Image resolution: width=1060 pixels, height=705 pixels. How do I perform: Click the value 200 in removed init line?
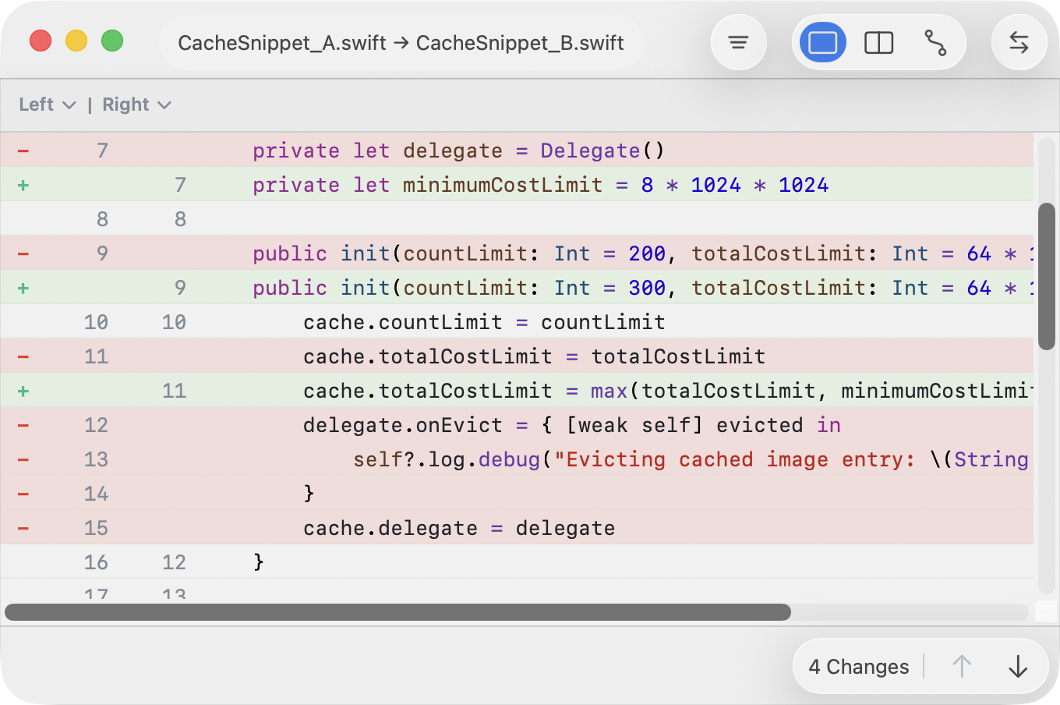(x=647, y=253)
